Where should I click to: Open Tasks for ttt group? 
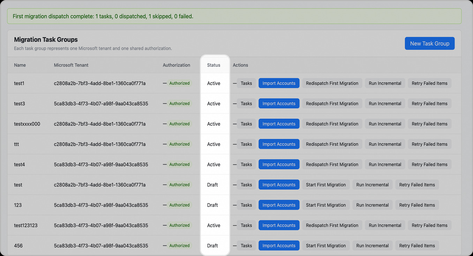point(246,144)
